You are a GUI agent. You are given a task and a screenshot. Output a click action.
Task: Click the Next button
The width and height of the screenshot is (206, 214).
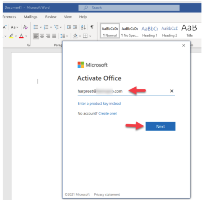coord(161,126)
